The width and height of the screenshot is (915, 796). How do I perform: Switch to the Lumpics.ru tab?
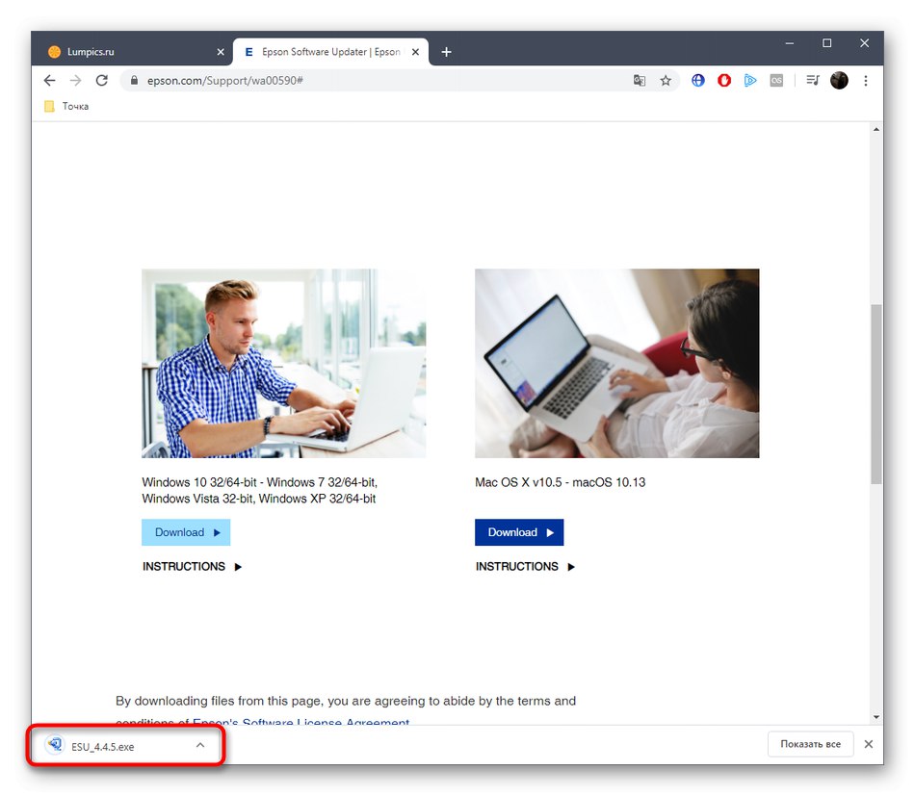tap(133, 52)
